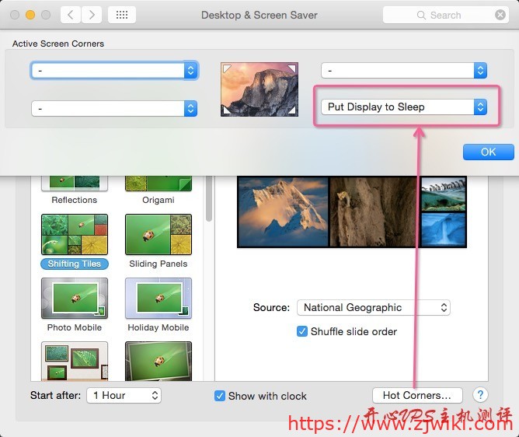The image size is (519, 437).
Task: Select the Holiday Mobile screen saver
Action: (x=158, y=298)
